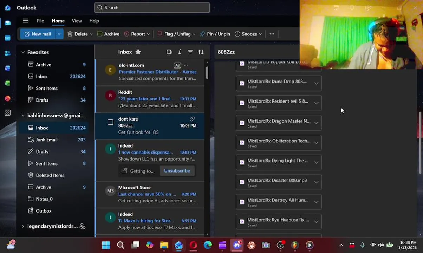
Task: Toggle the hamburger navigation pane button
Action: point(26,21)
